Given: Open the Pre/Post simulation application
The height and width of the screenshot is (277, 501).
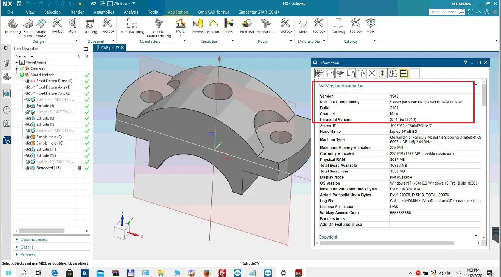Looking at the screenshot, I should tap(199, 26).
